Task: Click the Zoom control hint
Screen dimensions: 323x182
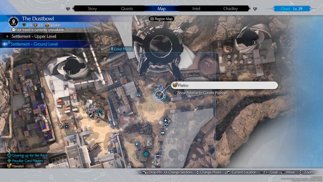Action: (x=306, y=172)
